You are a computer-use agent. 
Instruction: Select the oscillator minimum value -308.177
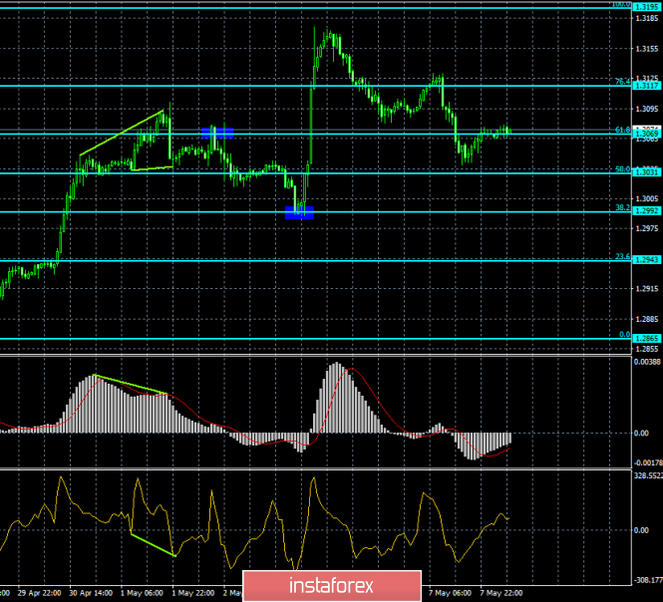tap(648, 580)
